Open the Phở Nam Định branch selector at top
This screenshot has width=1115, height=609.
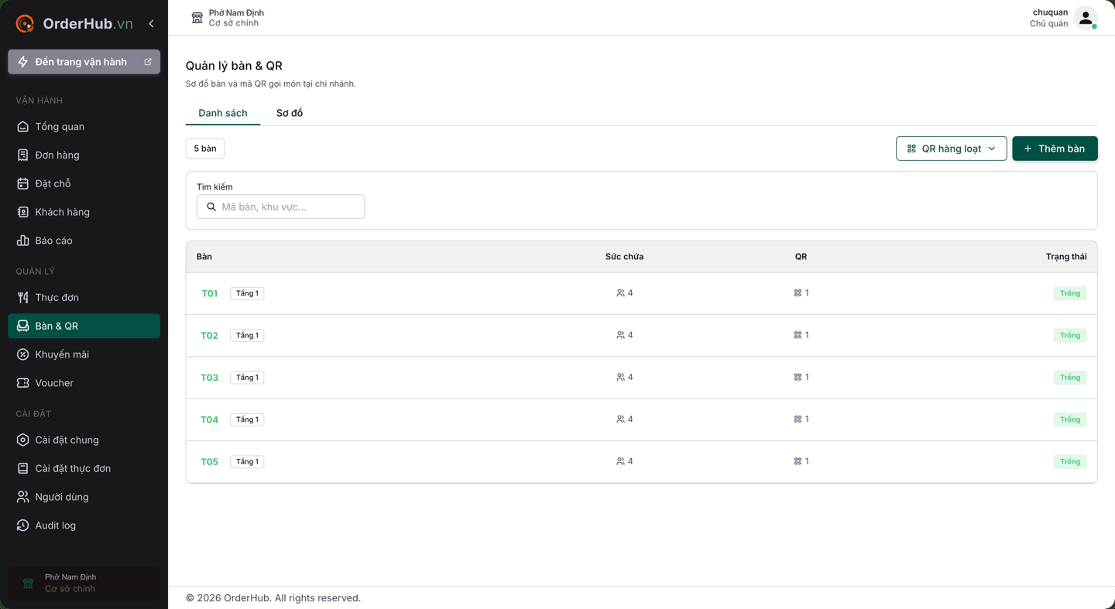pyautogui.click(x=228, y=18)
